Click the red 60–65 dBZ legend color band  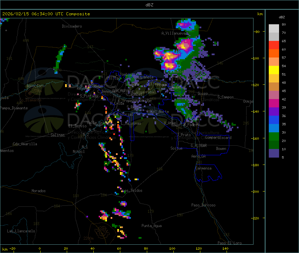coord(274,45)
